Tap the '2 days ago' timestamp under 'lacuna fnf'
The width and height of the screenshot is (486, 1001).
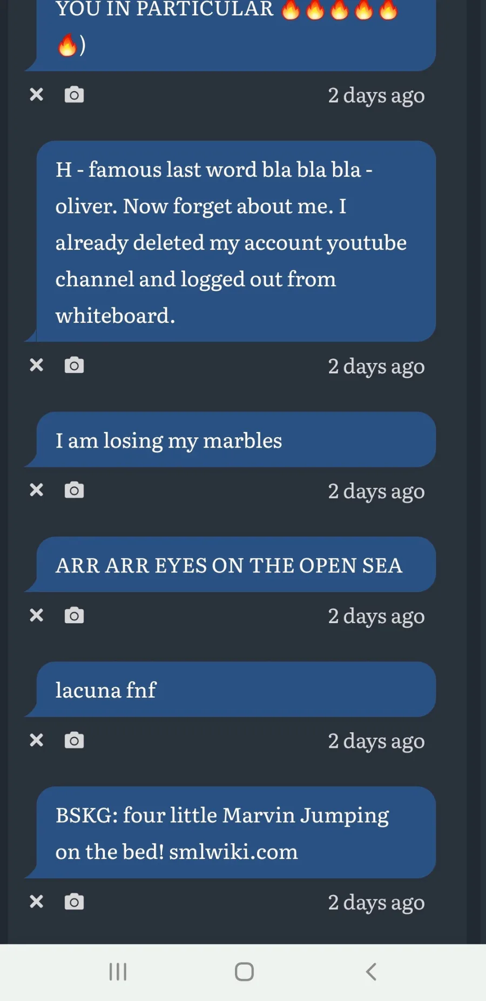(376, 741)
